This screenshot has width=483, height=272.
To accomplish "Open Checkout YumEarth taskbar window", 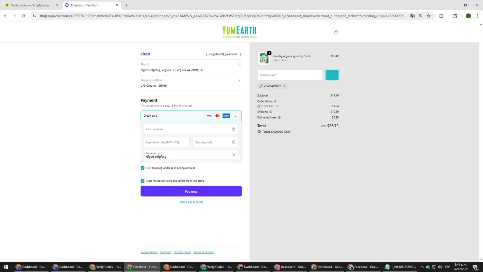I will click(142, 267).
